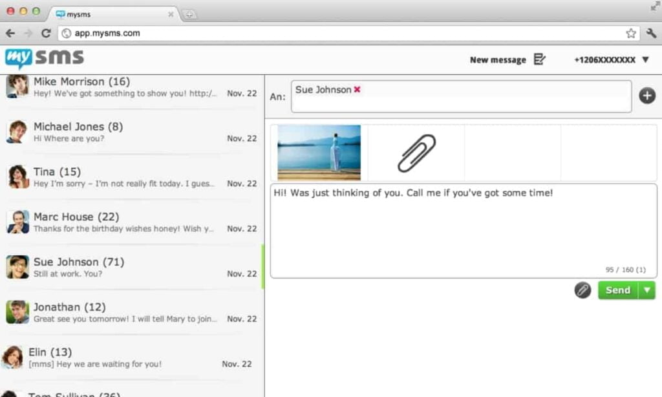This screenshot has height=397, width=662.
Task: Open a new browser tab
Action: pyautogui.click(x=189, y=14)
